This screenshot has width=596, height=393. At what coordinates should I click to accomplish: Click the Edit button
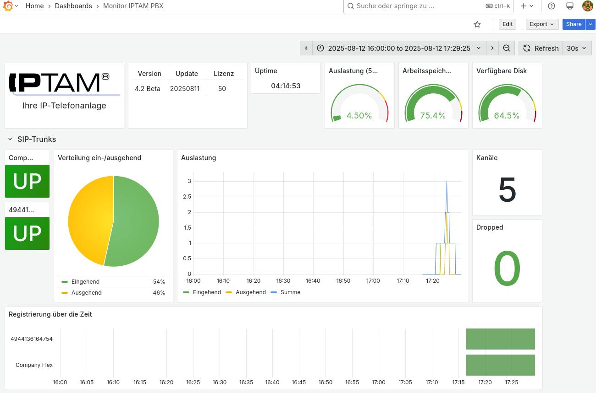pyautogui.click(x=508, y=24)
